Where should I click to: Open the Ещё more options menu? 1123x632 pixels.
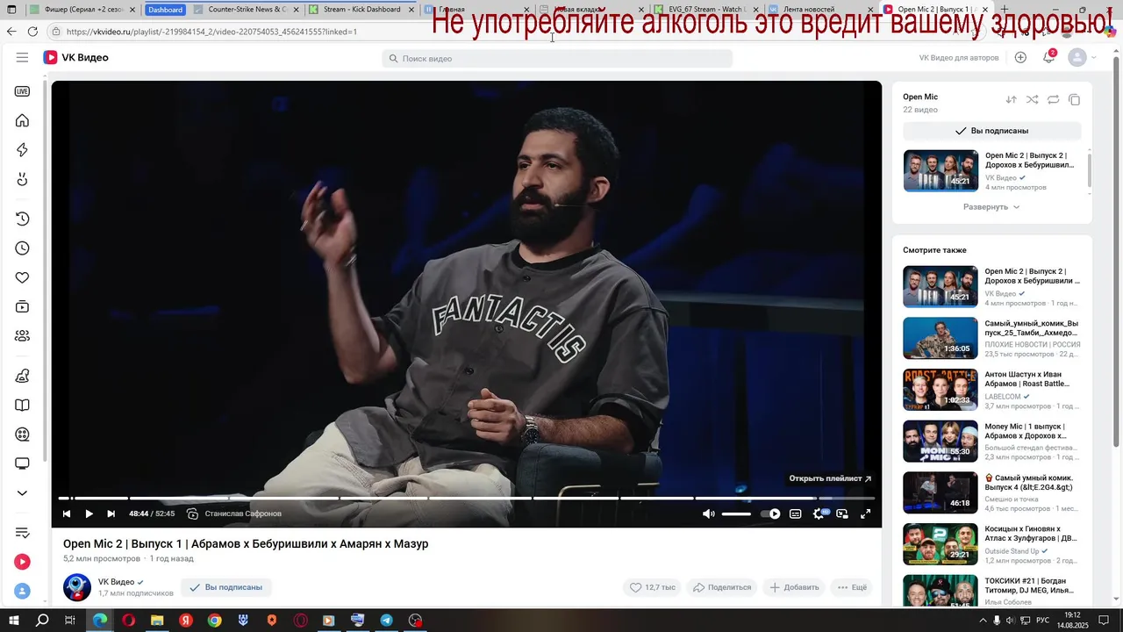point(852,587)
